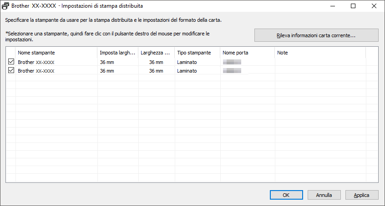Click Laminato cell in the first row

(x=187, y=62)
